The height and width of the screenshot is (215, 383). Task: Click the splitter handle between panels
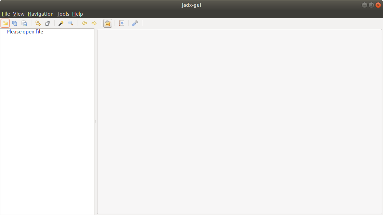pyautogui.click(x=95, y=121)
